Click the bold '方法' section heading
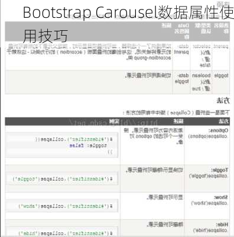This screenshot has height=237, width=234. (x=223, y=101)
